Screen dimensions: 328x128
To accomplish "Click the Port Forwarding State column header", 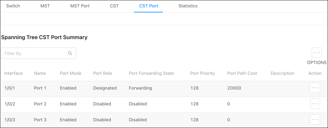I will [151, 73].
